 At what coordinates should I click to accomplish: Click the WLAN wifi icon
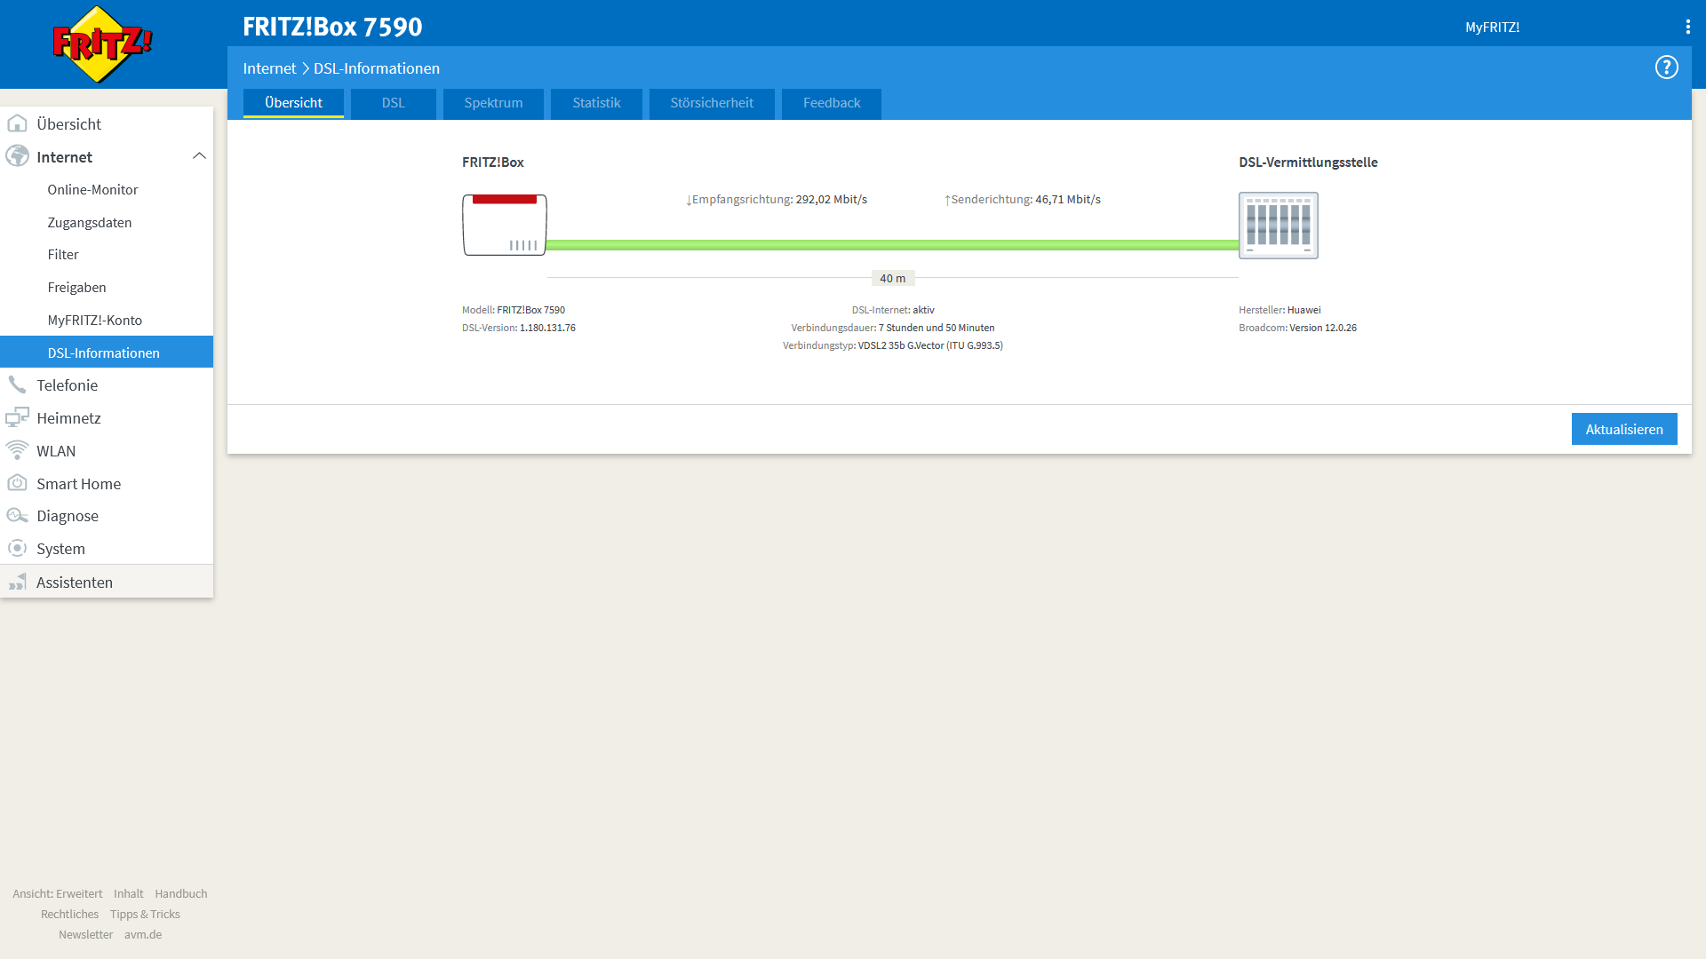(x=17, y=450)
